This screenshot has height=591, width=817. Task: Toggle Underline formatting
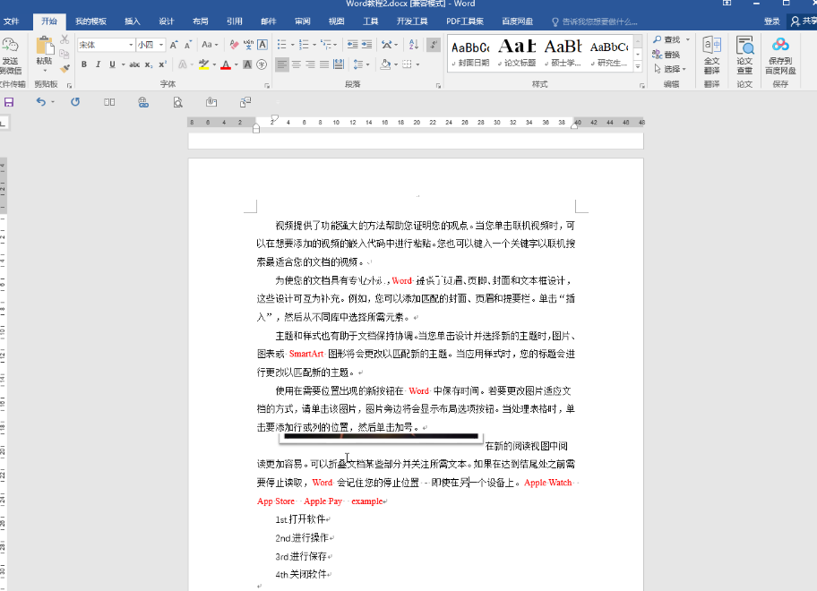tap(112, 64)
